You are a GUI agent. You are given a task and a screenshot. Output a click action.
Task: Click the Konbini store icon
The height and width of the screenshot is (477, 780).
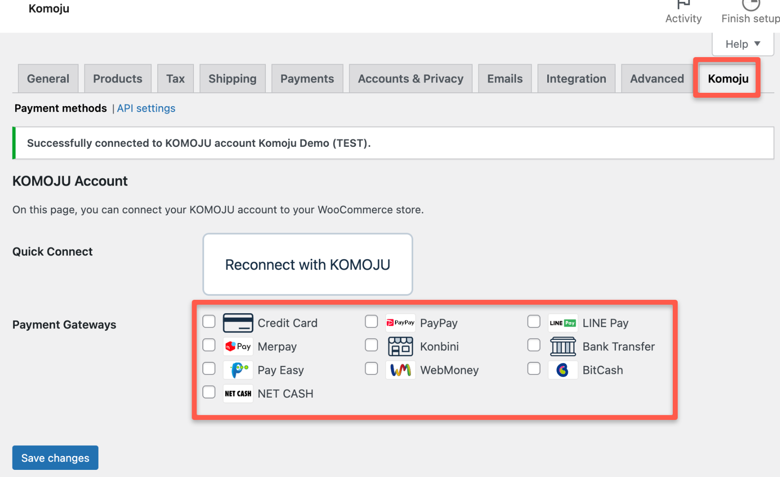[x=400, y=347]
